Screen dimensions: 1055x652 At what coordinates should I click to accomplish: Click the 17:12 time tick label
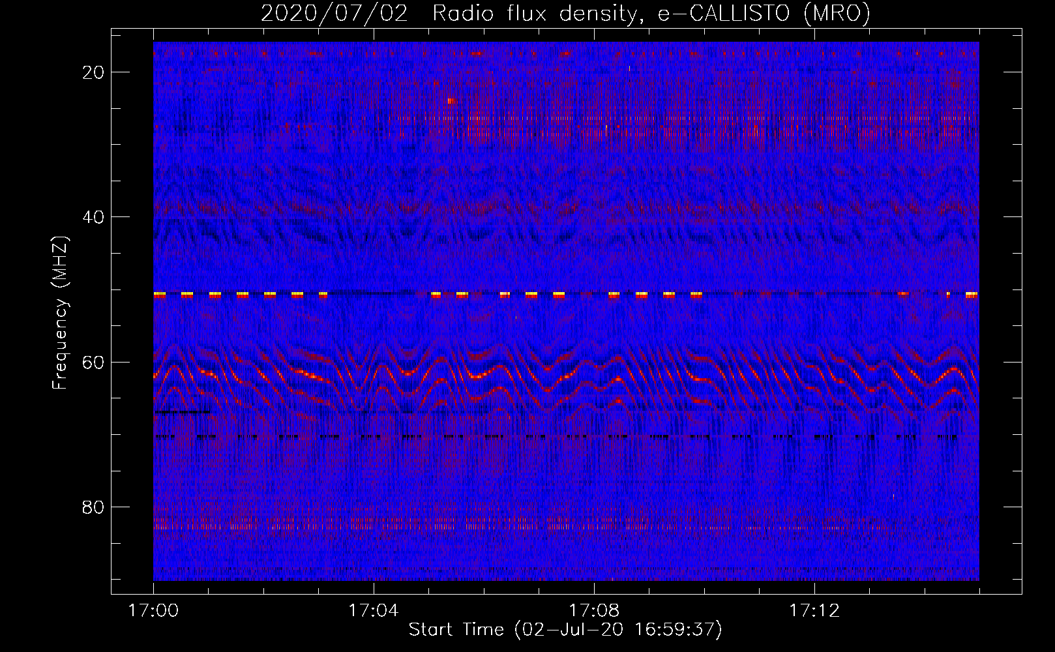coord(814,611)
